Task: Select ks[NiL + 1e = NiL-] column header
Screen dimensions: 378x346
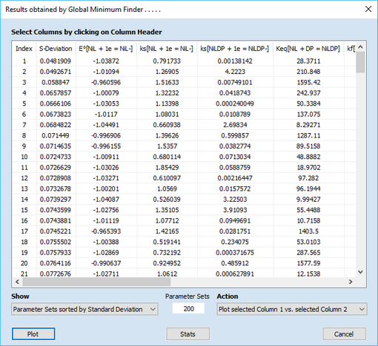Action: click(167, 49)
